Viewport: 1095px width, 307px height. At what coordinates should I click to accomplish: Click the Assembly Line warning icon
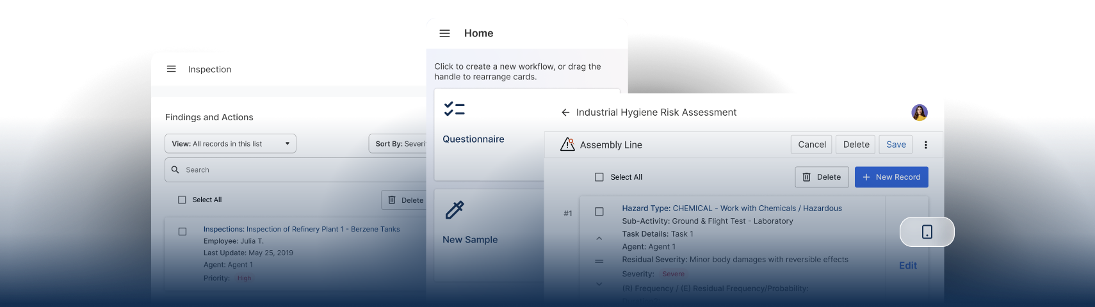(x=567, y=145)
